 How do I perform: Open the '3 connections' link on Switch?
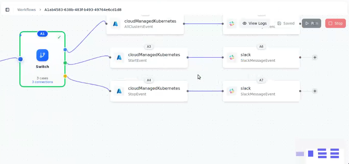pos(42,82)
